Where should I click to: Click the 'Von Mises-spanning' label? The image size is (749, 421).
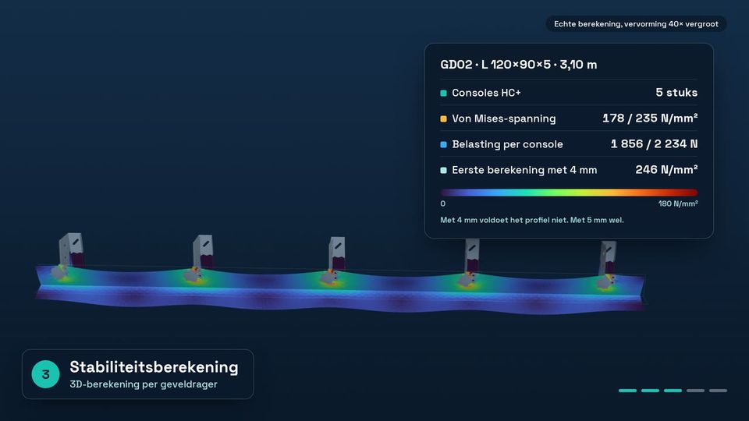click(504, 119)
